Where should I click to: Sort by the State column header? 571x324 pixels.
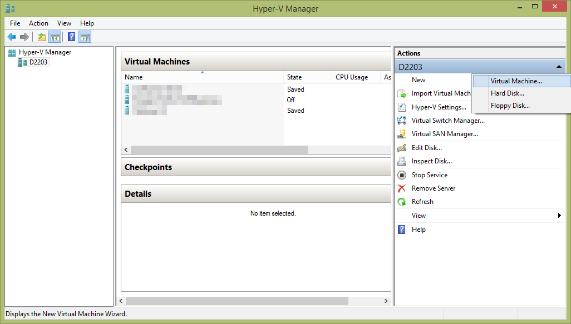308,77
